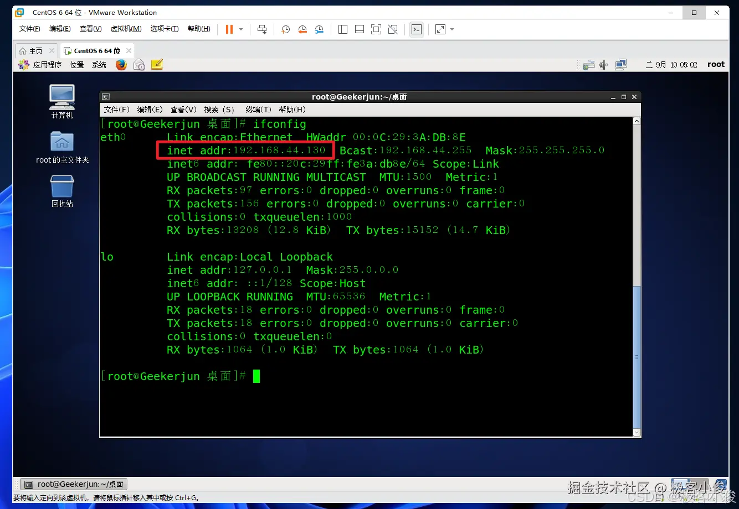Screen dimensions: 739x509
Task: Toggle the VMware library sidebar view icon
Action: (343, 29)
